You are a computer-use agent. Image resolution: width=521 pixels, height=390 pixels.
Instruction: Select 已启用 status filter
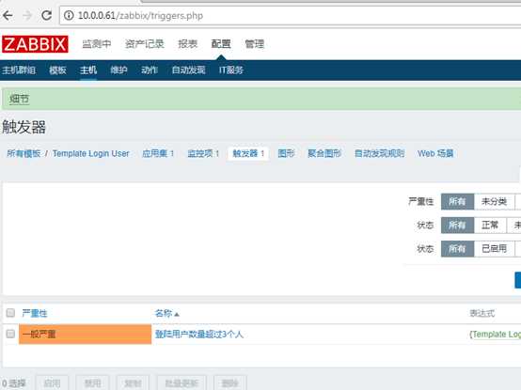(494, 249)
